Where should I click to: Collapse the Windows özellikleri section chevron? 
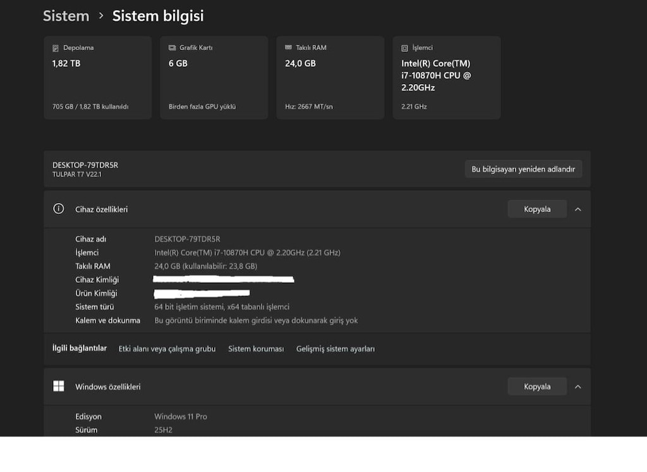point(577,387)
